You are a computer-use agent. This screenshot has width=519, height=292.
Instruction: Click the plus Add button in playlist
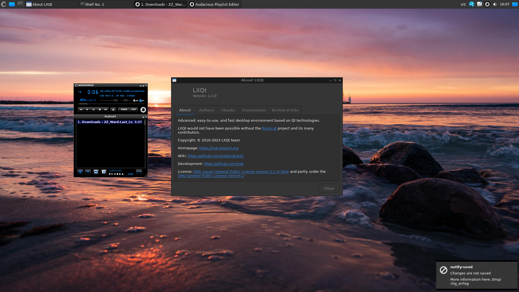point(80,172)
